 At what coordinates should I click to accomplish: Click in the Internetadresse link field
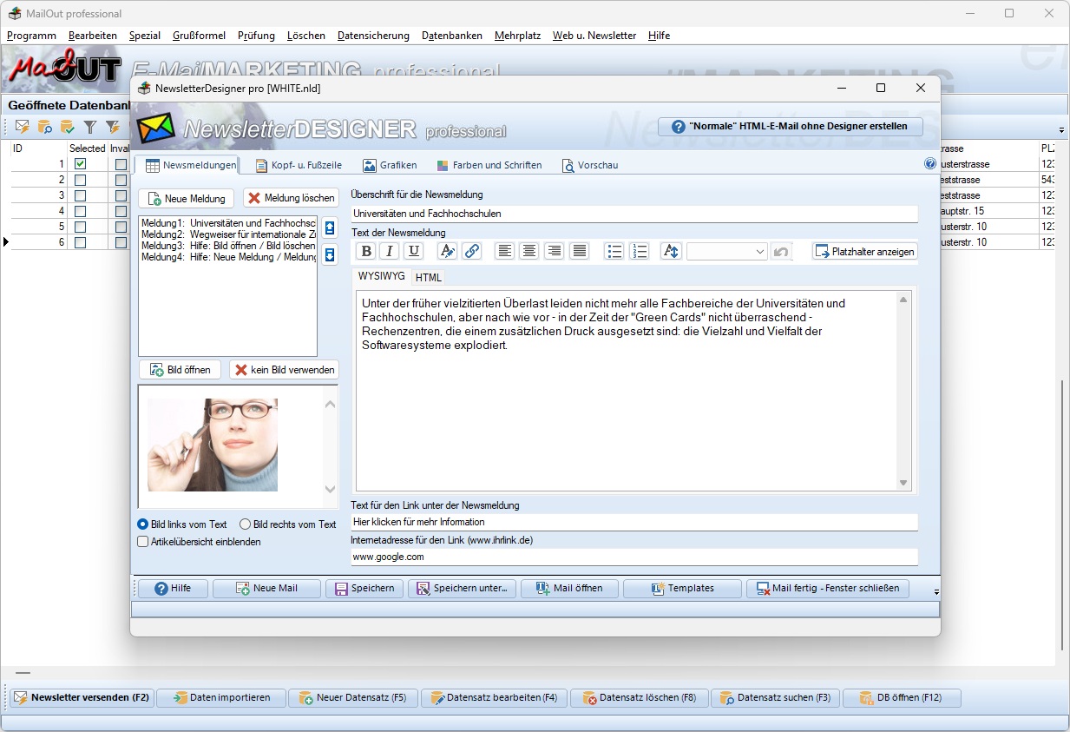(x=633, y=557)
